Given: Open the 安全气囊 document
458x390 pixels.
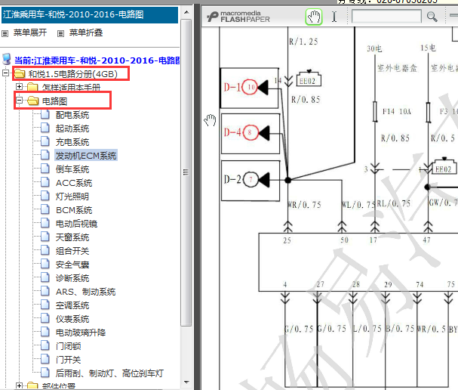Looking at the screenshot, I should (72, 265).
